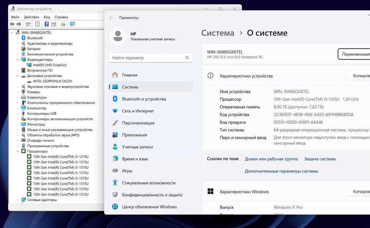Click the Intel(R) UHD Graphics adapter icon
Image resolution: width=370 pixels, height=228 pixels.
coord(29,65)
